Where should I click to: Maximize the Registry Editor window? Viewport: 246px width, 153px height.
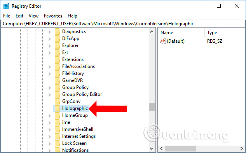tap(219, 6)
